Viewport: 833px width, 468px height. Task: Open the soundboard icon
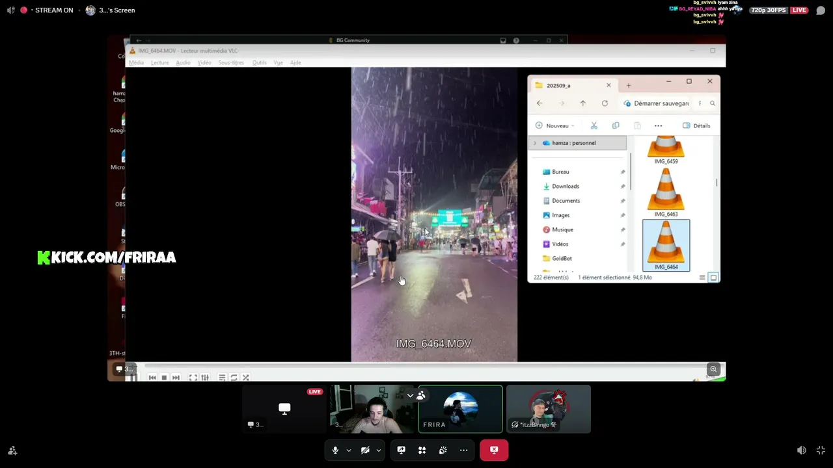(x=443, y=450)
